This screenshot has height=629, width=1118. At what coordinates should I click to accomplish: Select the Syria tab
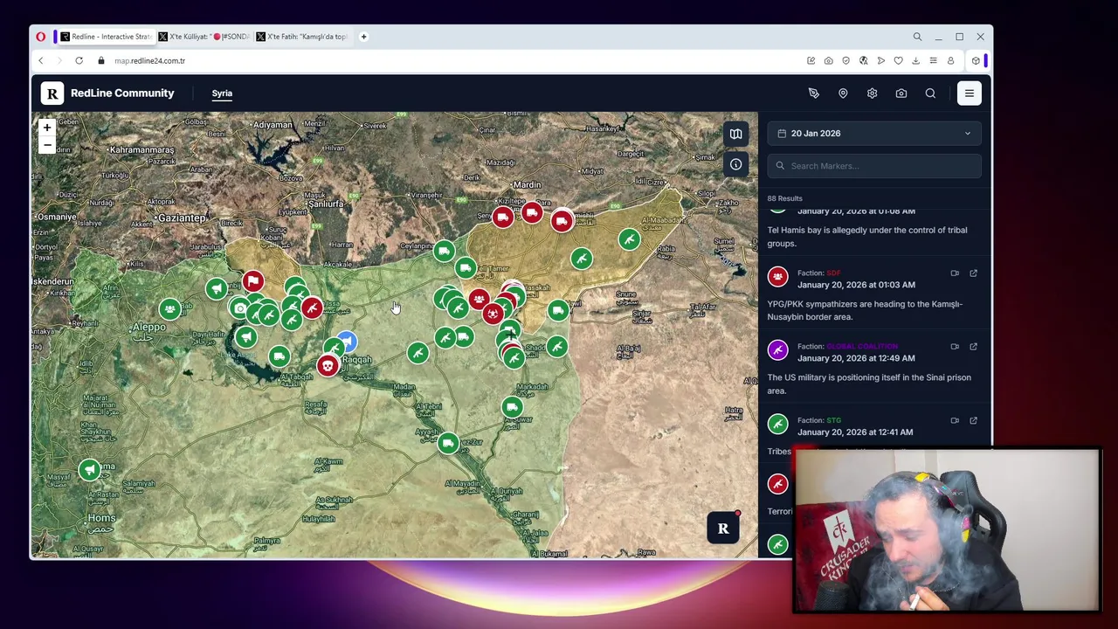[x=222, y=93]
